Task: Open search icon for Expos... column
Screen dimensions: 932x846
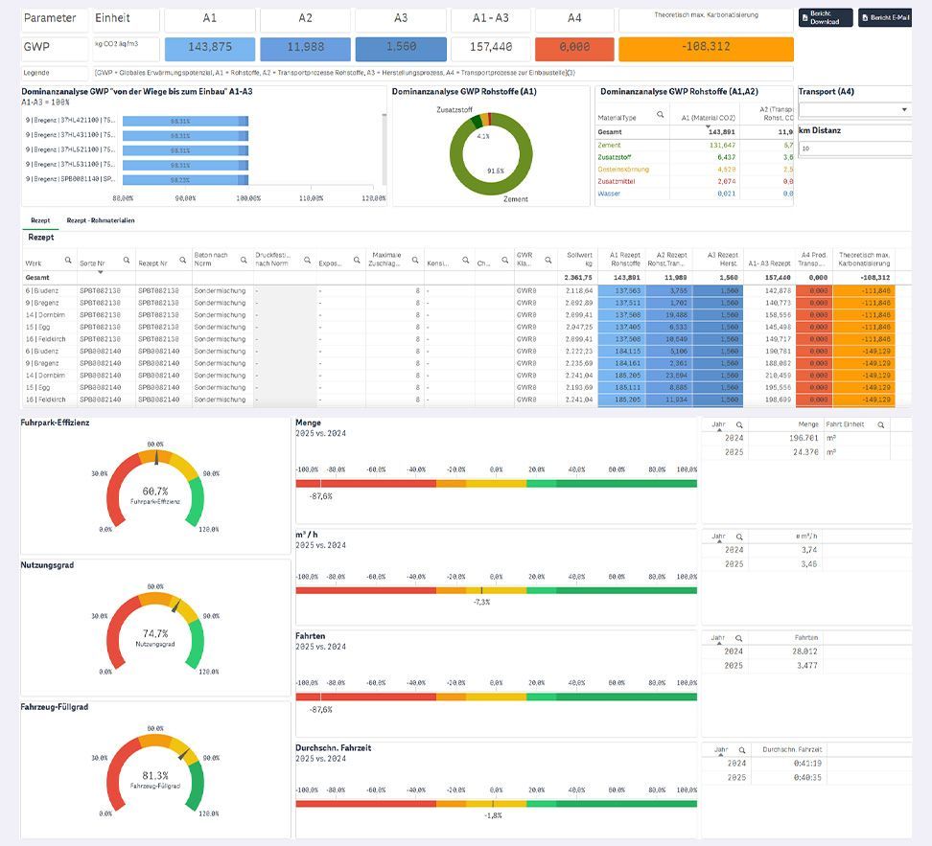Action: coord(357,261)
